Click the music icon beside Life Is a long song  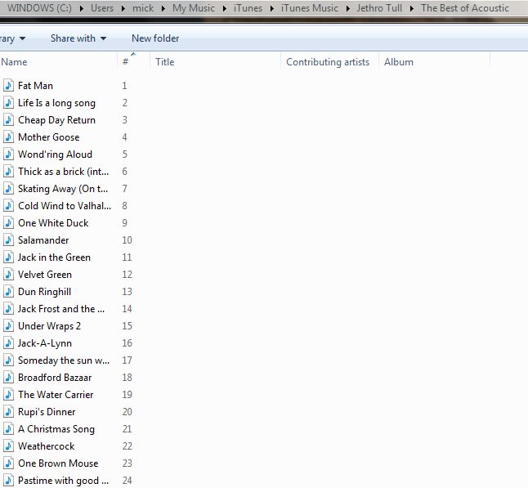pyautogui.click(x=8, y=103)
